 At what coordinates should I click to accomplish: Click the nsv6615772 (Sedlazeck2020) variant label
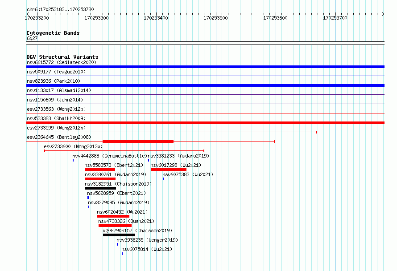[x=62, y=62]
